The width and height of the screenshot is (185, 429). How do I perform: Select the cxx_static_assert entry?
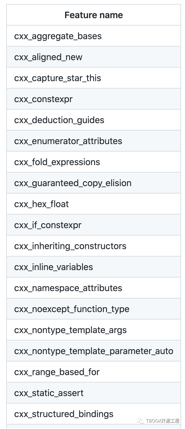94,393
